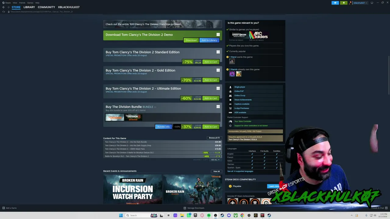390x219 pixels.
Task: Open Xbox app from the taskbar
Action: click(236, 215)
